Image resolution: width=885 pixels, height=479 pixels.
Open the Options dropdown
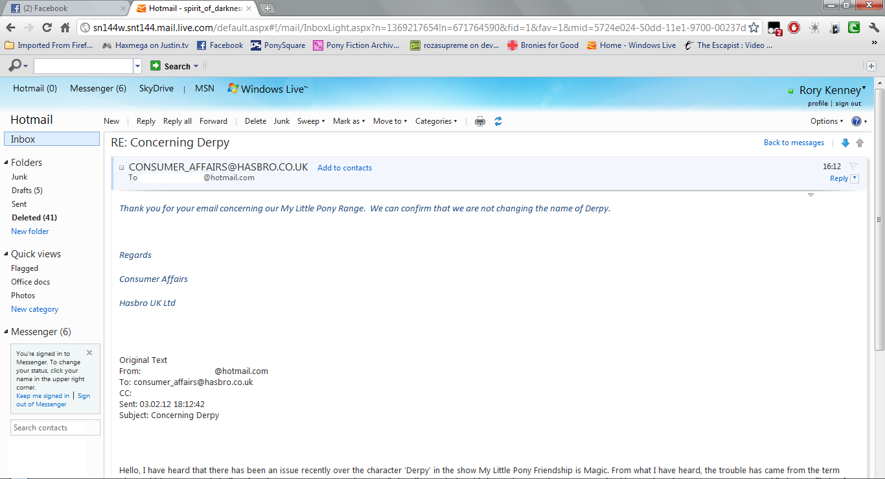point(827,121)
